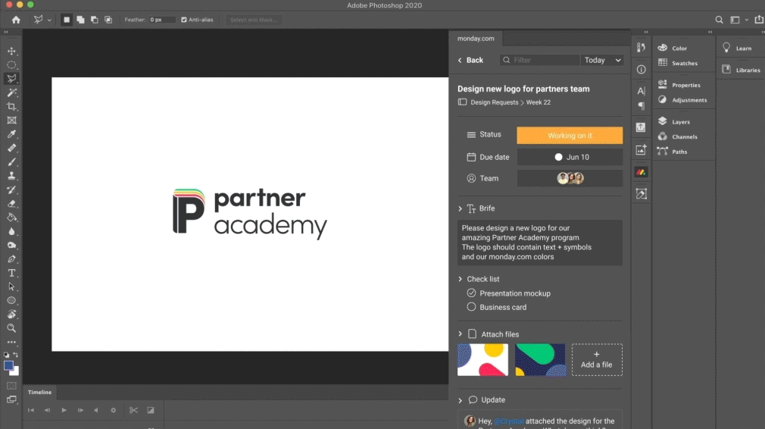Select the History Brush tool

[x=11, y=189]
